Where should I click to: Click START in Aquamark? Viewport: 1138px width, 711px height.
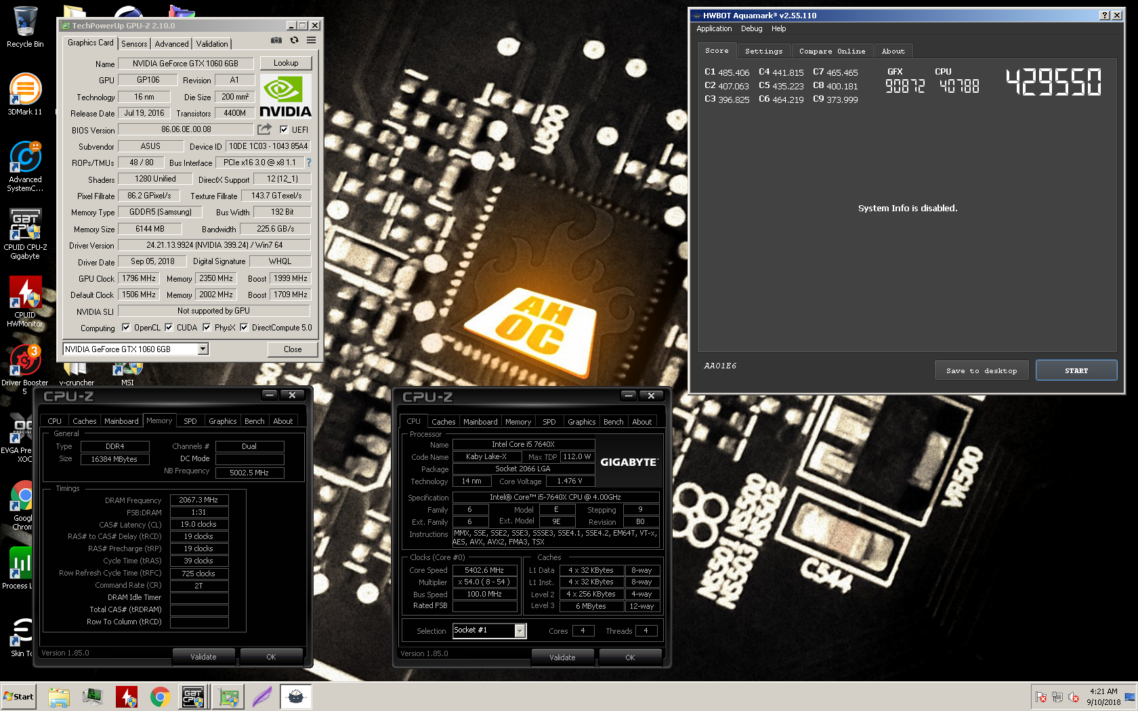pos(1076,370)
